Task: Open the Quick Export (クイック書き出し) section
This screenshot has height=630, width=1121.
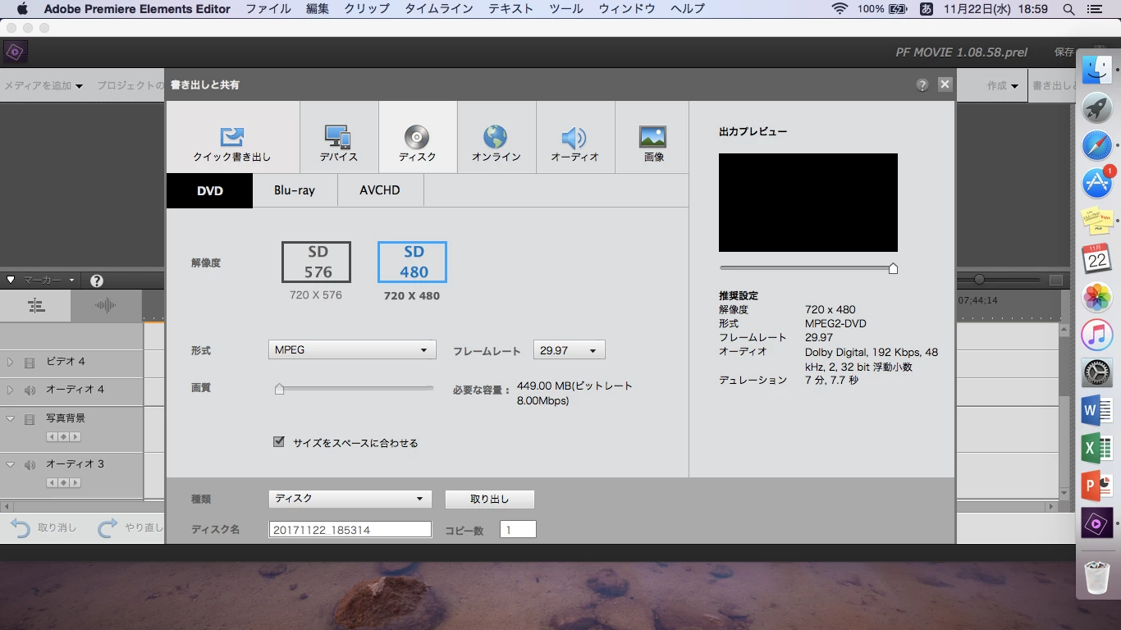Action: [232, 137]
